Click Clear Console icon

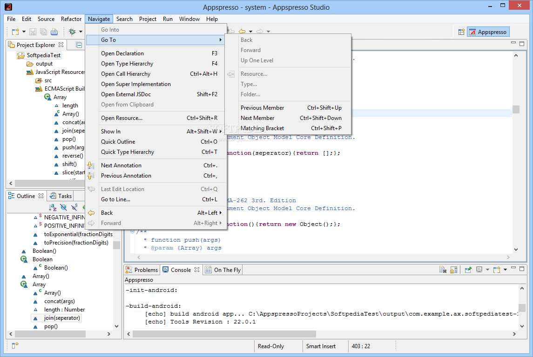click(443, 270)
